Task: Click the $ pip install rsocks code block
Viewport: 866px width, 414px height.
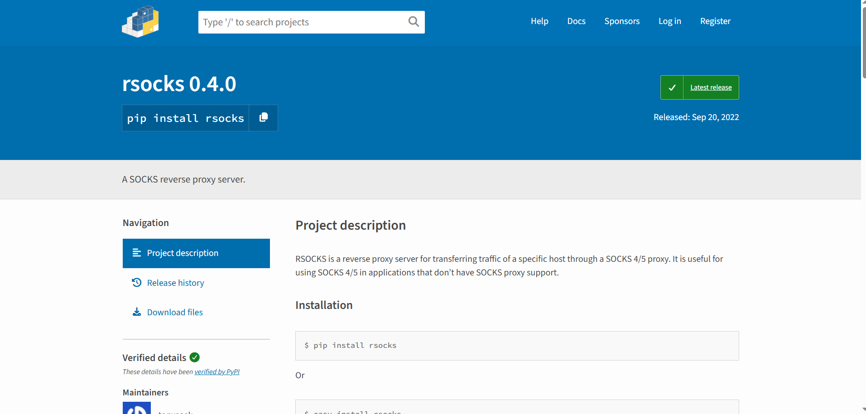Action: 517,346
